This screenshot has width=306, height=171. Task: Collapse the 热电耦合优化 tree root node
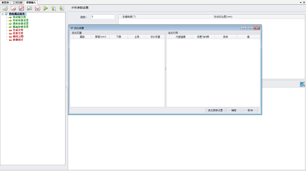3,14
